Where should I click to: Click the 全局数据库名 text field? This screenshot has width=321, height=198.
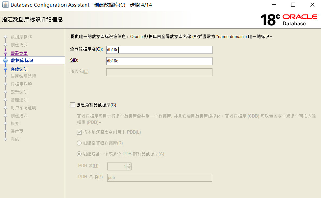(159, 50)
